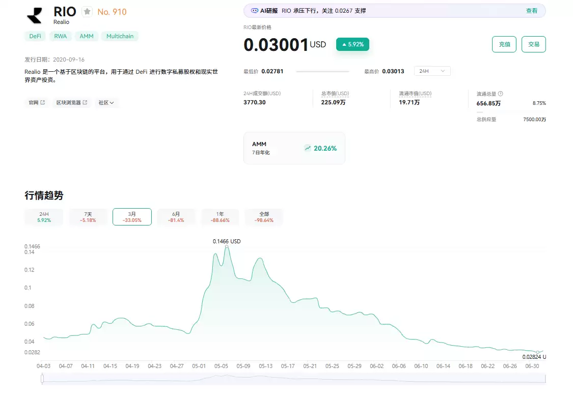Click the No. 910 rank text
Image resolution: width=573 pixels, height=395 pixels.
pos(112,12)
